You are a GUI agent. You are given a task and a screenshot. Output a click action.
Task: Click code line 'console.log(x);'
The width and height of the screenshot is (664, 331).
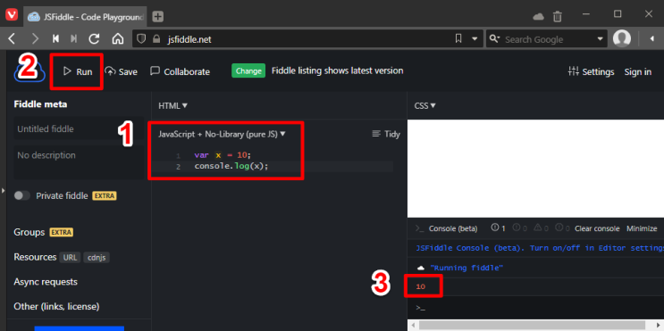click(231, 166)
